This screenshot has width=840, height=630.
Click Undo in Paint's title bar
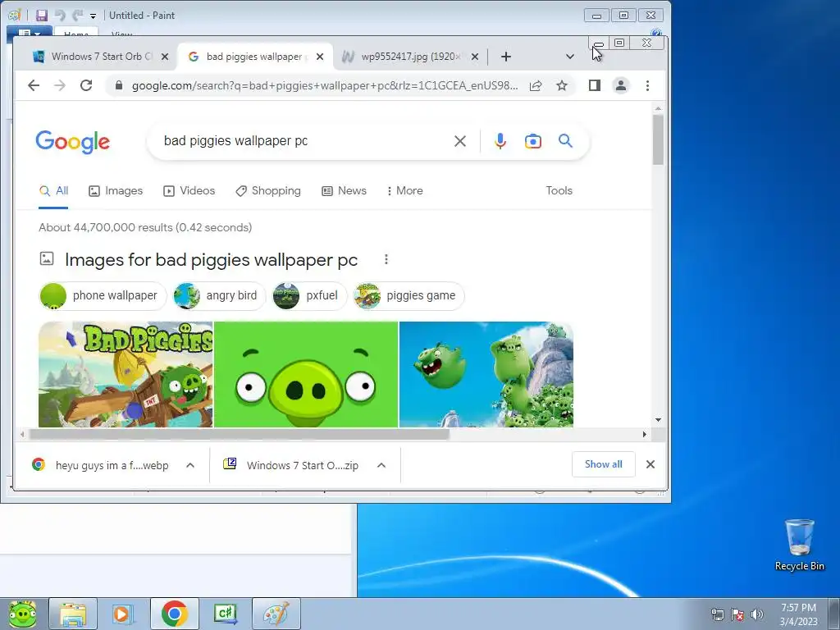click(x=60, y=16)
